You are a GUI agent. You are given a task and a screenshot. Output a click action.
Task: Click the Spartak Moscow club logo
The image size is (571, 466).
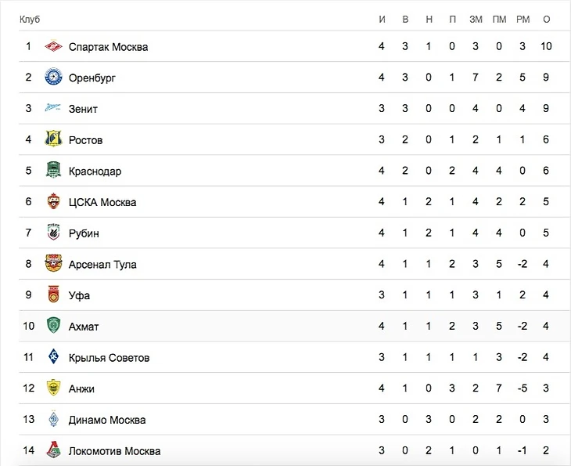[53, 46]
